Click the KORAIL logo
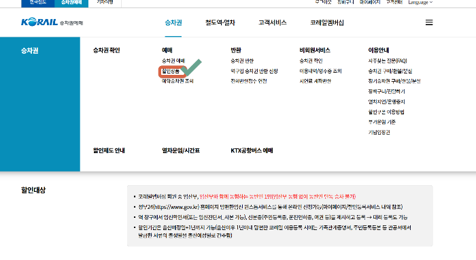 point(39,22)
